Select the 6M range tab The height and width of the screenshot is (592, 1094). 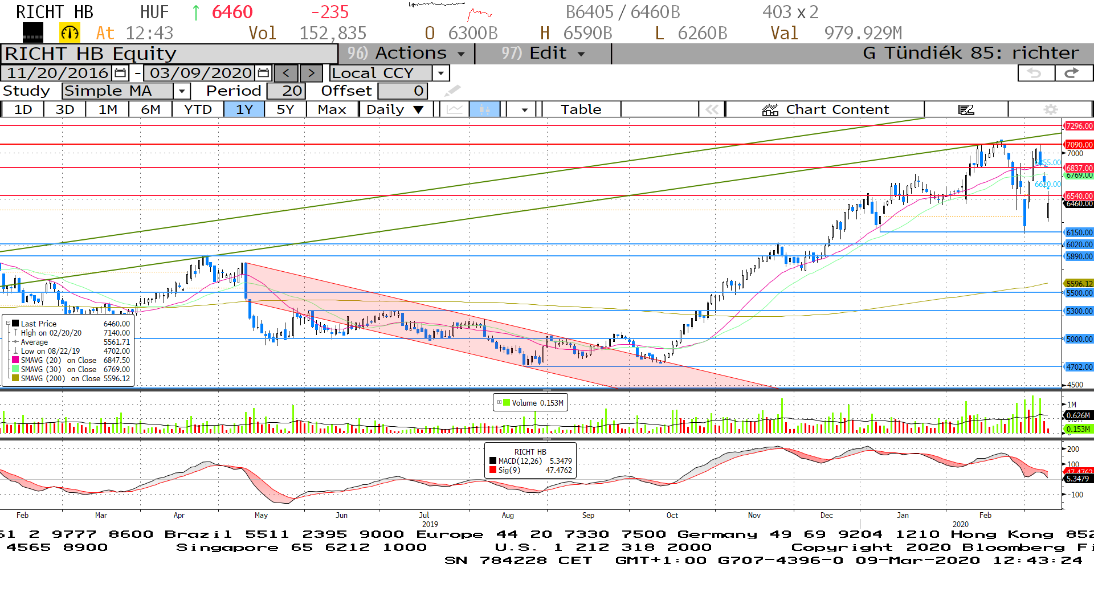pos(150,109)
